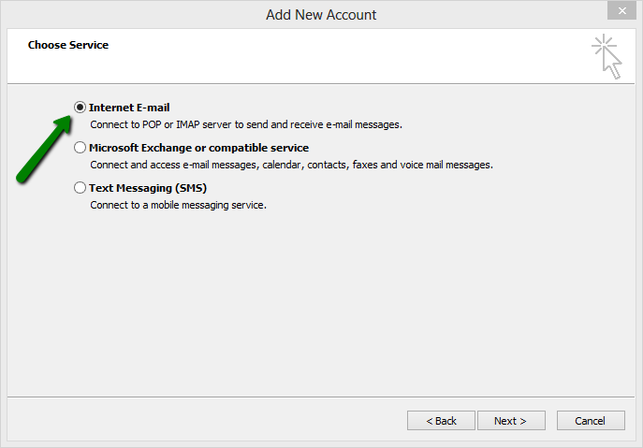Choose Microsoft Exchange or compatible service radio button

click(80, 148)
